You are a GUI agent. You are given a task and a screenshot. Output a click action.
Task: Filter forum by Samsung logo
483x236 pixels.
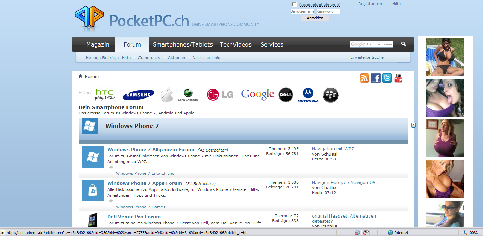[138, 95]
